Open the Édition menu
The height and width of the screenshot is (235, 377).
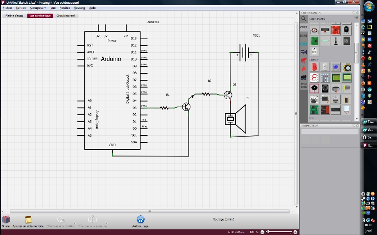tap(21, 8)
